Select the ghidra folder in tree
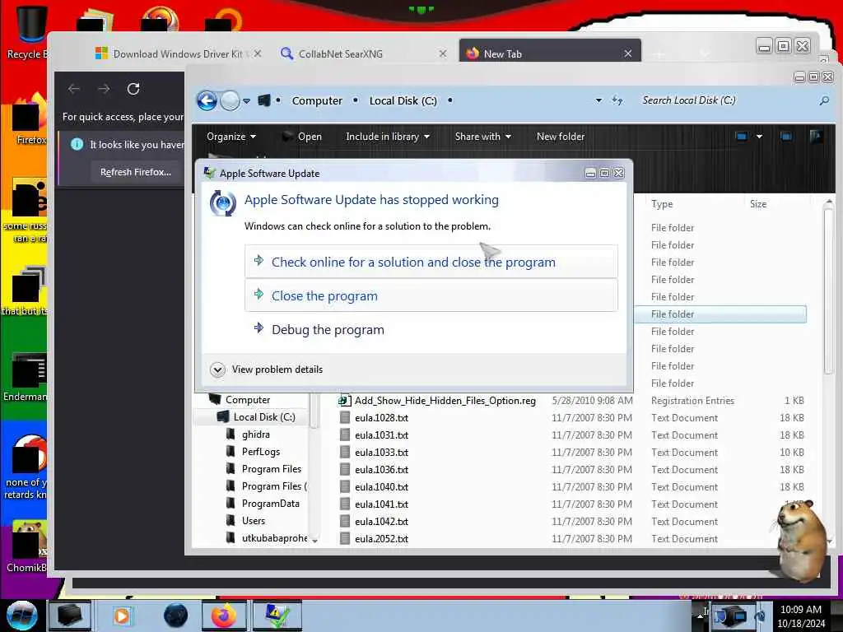843x632 pixels. click(255, 434)
